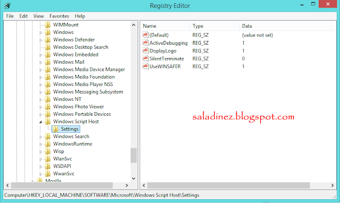Click the UseWINSAFER string value icon
Screen dimensions: 340x203
[145, 66]
